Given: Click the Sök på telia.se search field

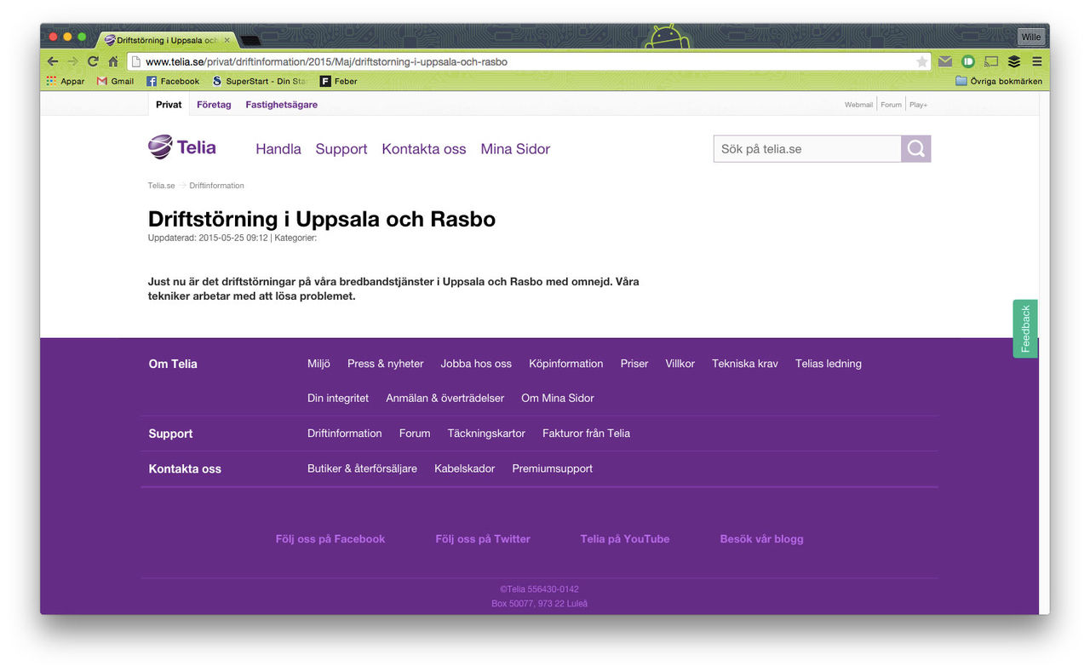Looking at the screenshot, I should (807, 148).
